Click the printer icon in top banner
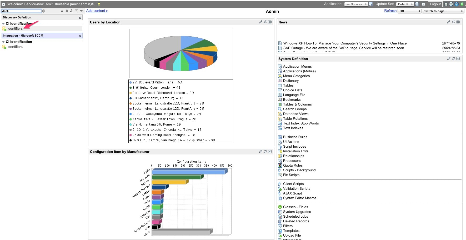The height and width of the screenshot is (240, 466). (x=451, y=4)
